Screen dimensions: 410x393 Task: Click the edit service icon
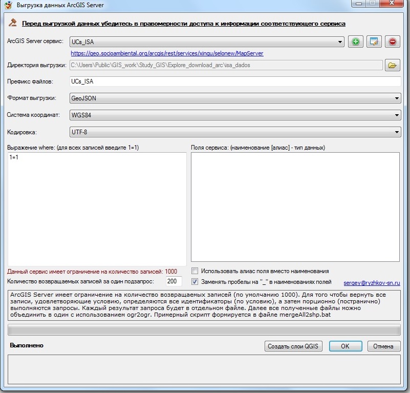374,42
